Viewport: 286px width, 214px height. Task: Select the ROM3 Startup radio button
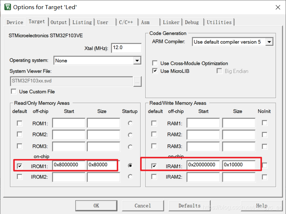tap(130, 147)
